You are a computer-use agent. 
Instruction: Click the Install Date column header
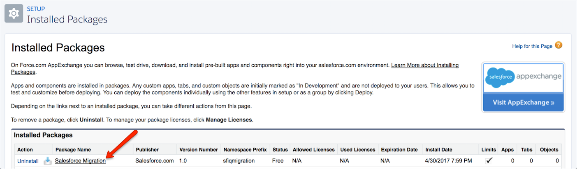438,149
